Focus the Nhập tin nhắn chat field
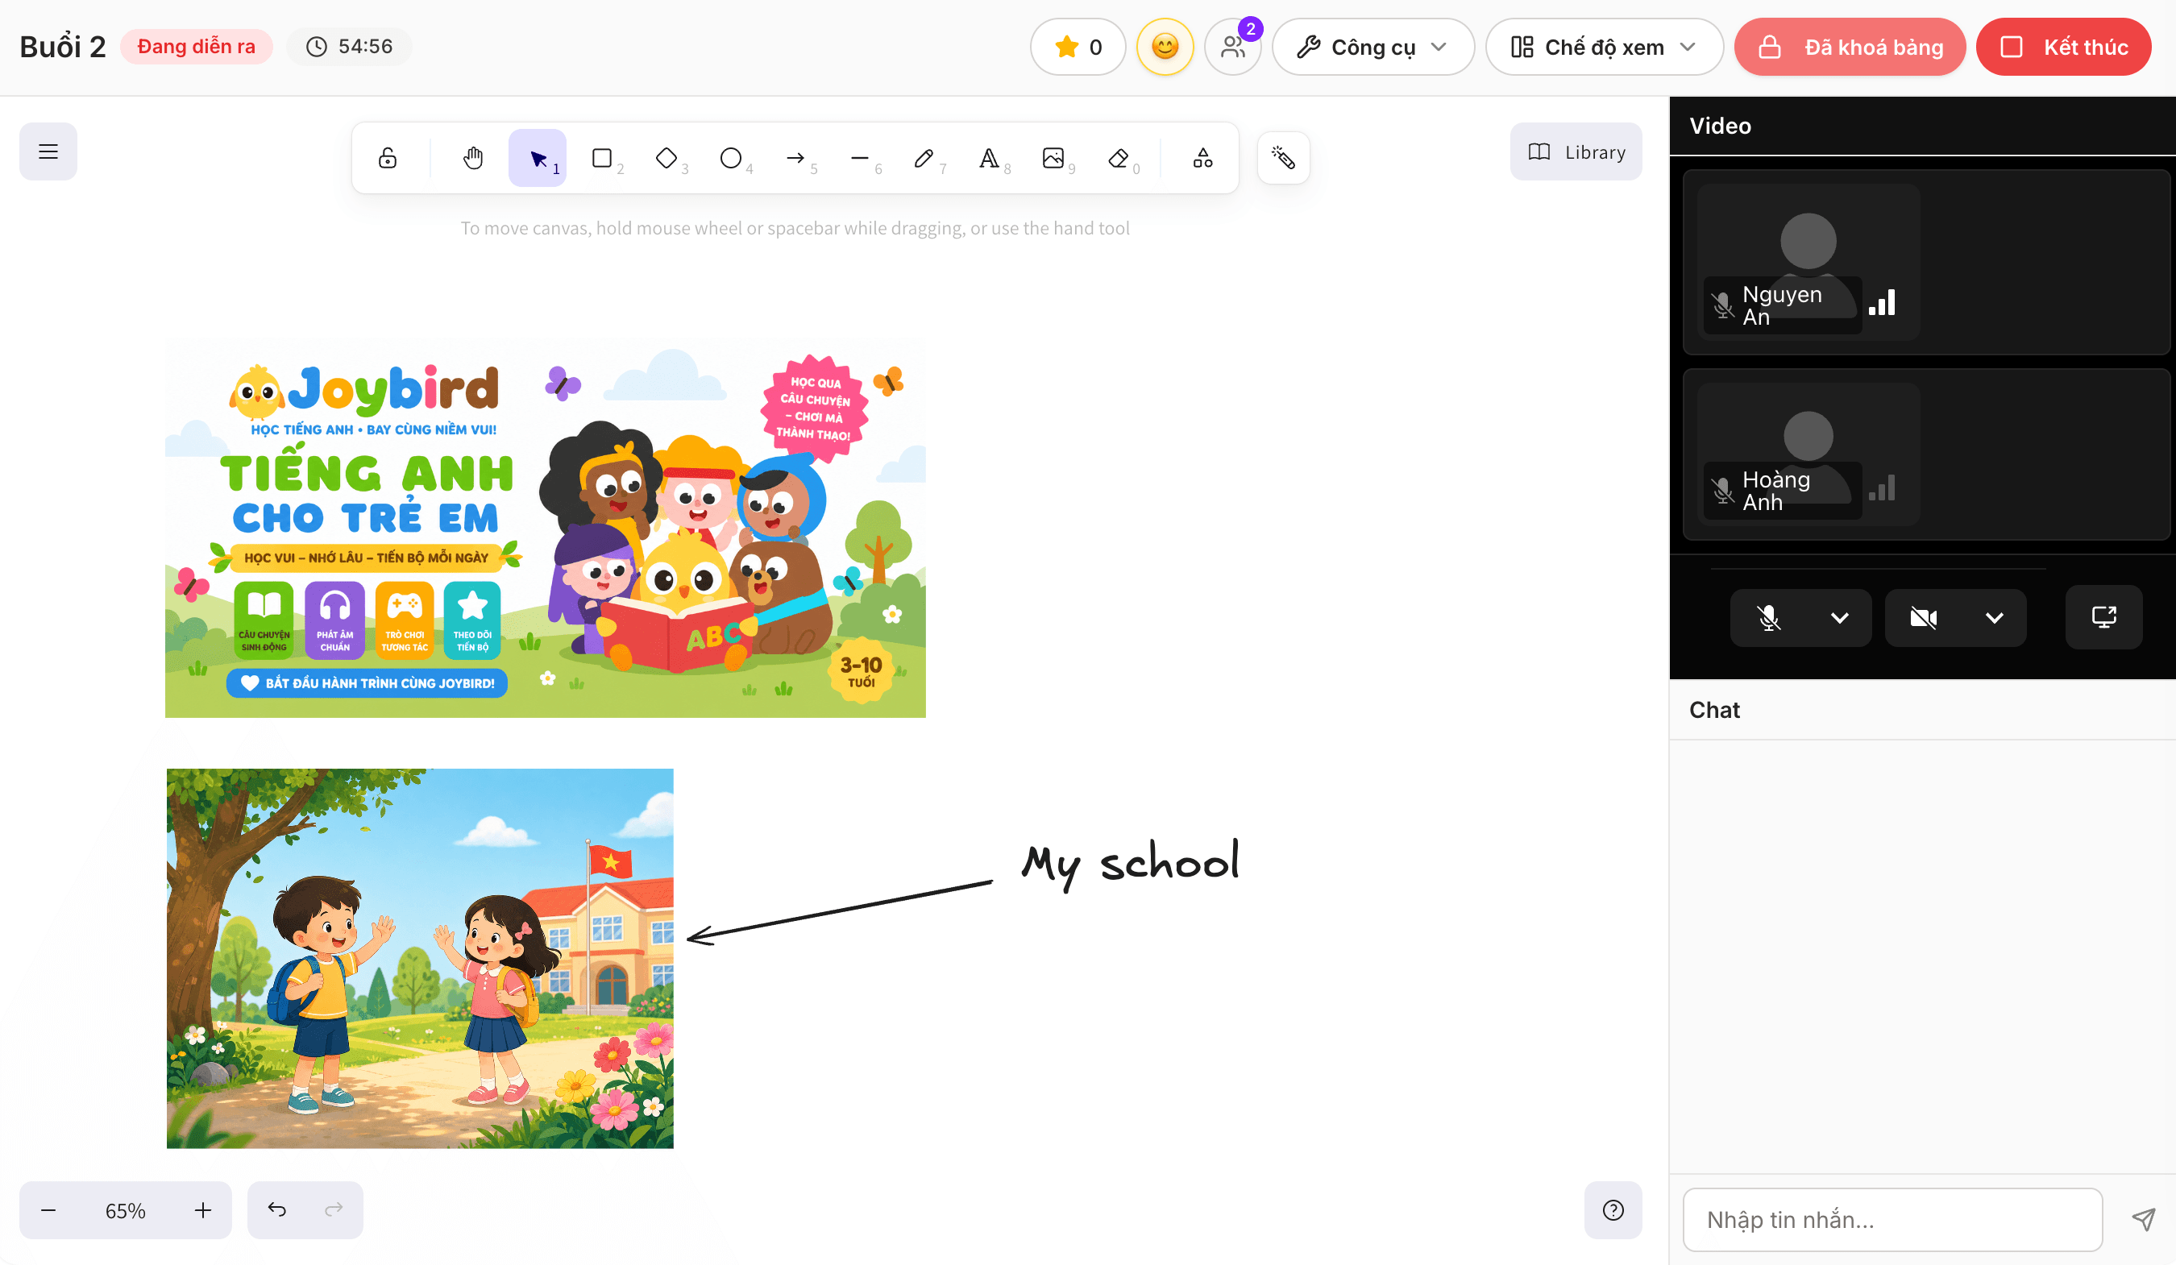 tap(1893, 1219)
